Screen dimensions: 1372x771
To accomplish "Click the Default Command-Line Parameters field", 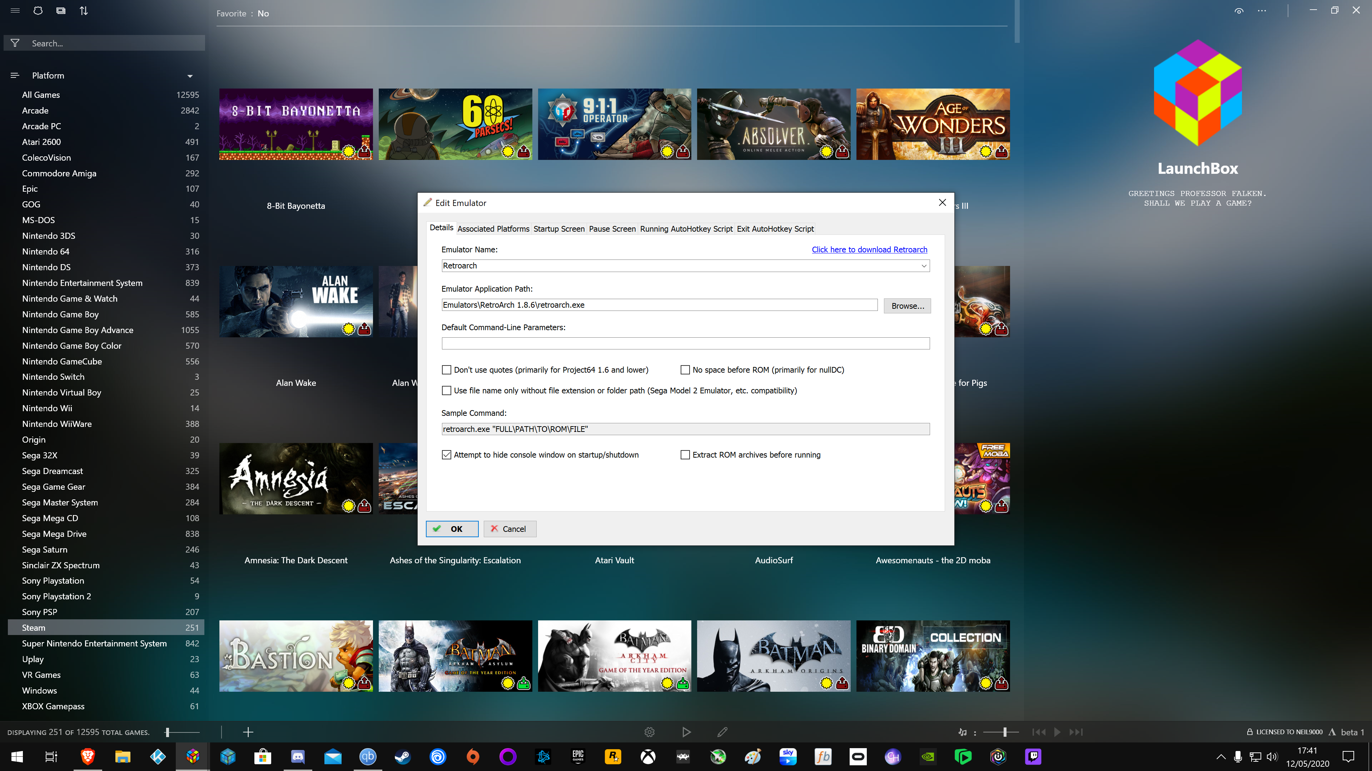I will pyautogui.click(x=686, y=344).
